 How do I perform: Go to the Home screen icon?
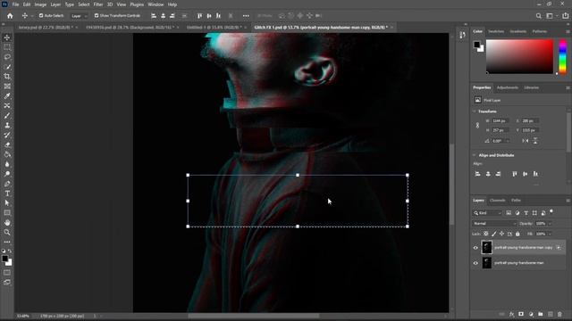click(x=10, y=16)
